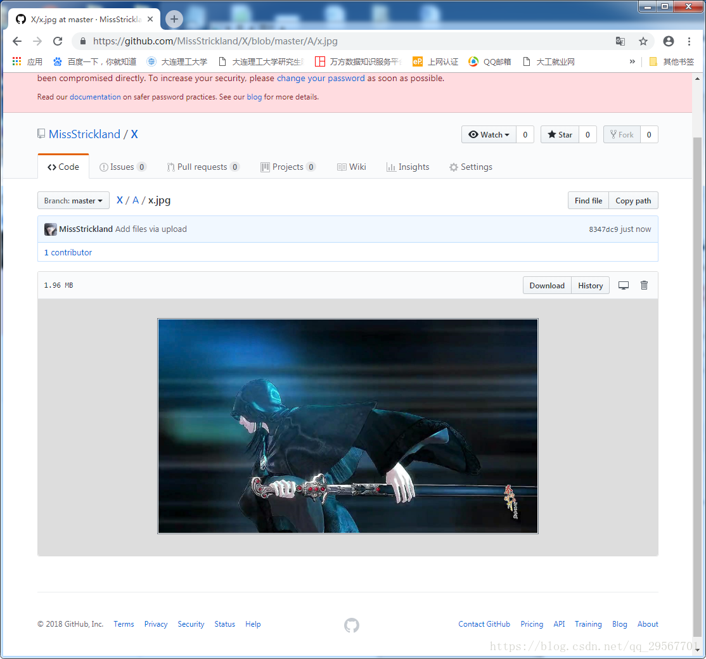The width and height of the screenshot is (706, 659).
Task: Go forward to the next page
Action: pos(37,41)
